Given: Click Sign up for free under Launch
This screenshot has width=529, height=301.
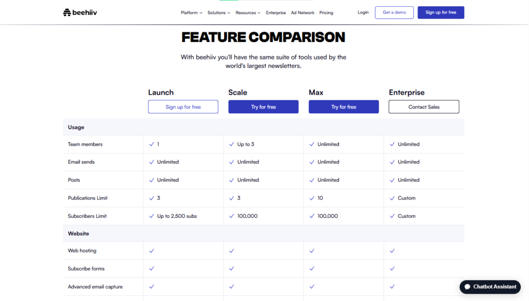Looking at the screenshot, I should click(x=183, y=107).
